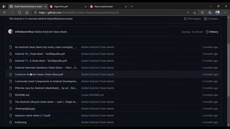Select the Cheat-Sheets/Android GitHub tab
Viewport: 230px width, 129px height.
coord(28,6)
